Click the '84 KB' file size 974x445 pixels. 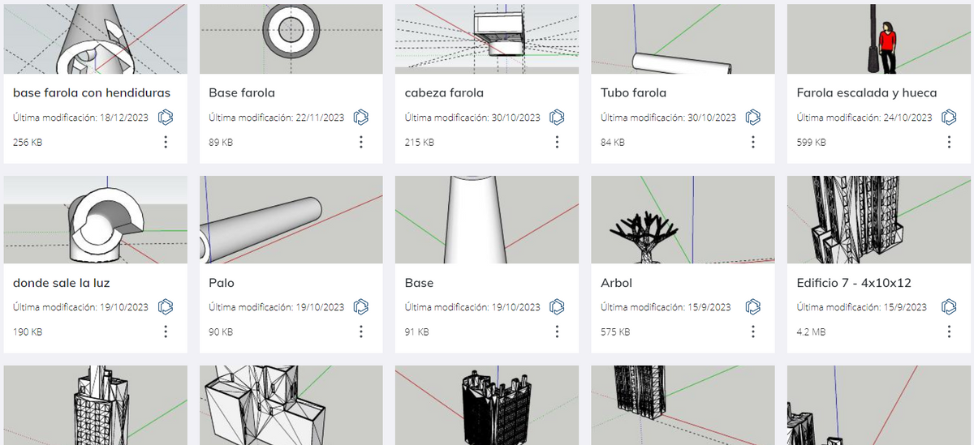pyautogui.click(x=613, y=143)
